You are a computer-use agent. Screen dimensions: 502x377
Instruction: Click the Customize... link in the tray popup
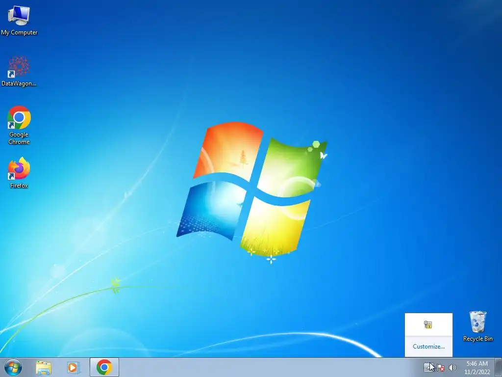coord(428,346)
